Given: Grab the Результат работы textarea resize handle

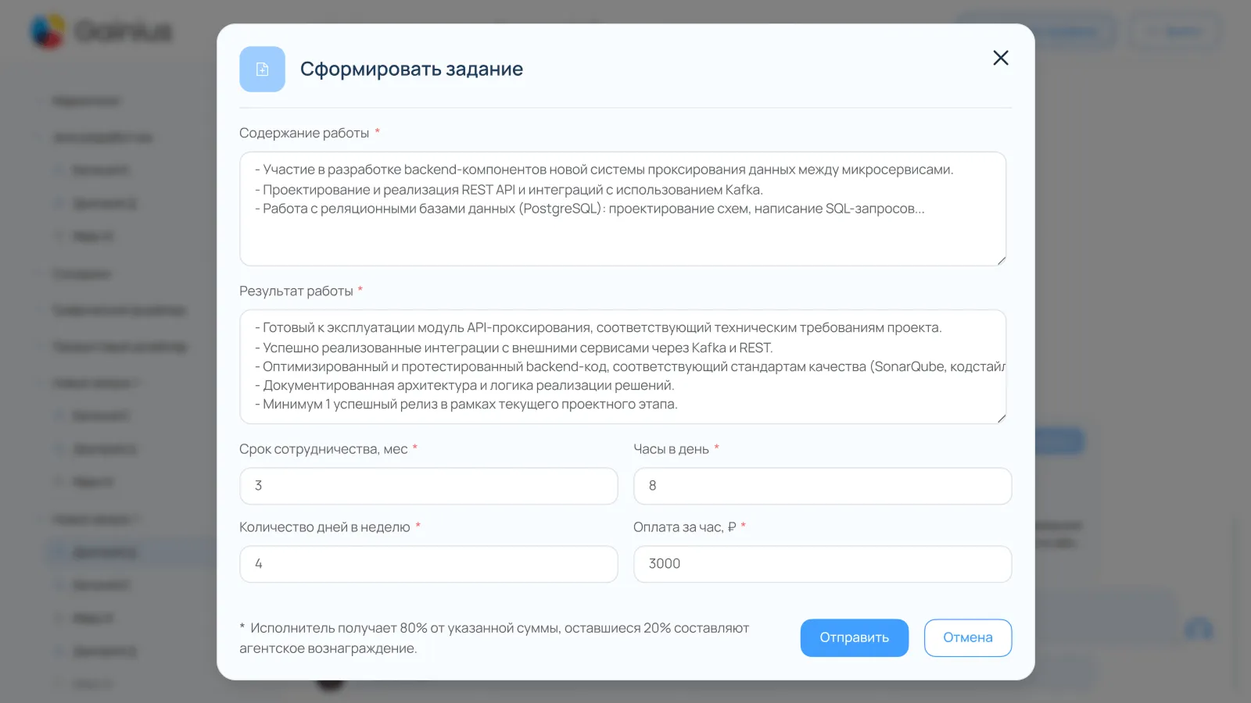Looking at the screenshot, I should 1001,419.
